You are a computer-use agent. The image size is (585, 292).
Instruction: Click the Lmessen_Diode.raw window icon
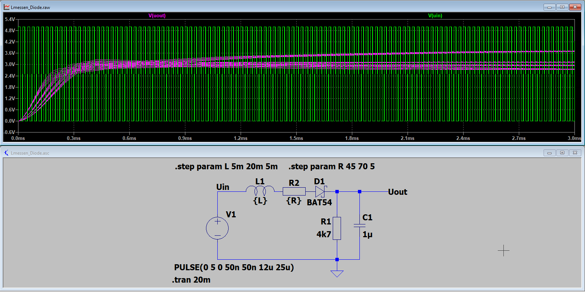(6, 7)
